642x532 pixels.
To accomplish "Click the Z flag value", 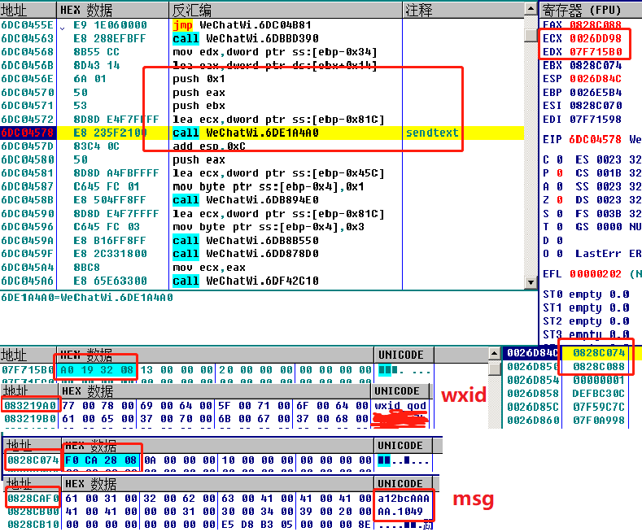I will click(x=560, y=200).
